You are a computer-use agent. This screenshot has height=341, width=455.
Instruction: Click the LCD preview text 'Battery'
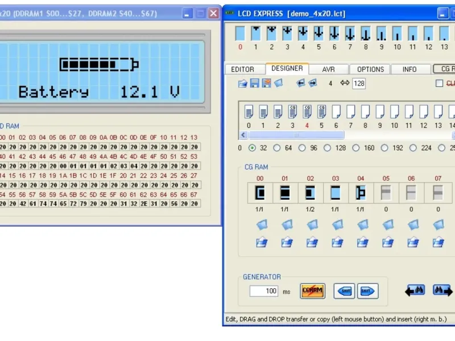(53, 92)
